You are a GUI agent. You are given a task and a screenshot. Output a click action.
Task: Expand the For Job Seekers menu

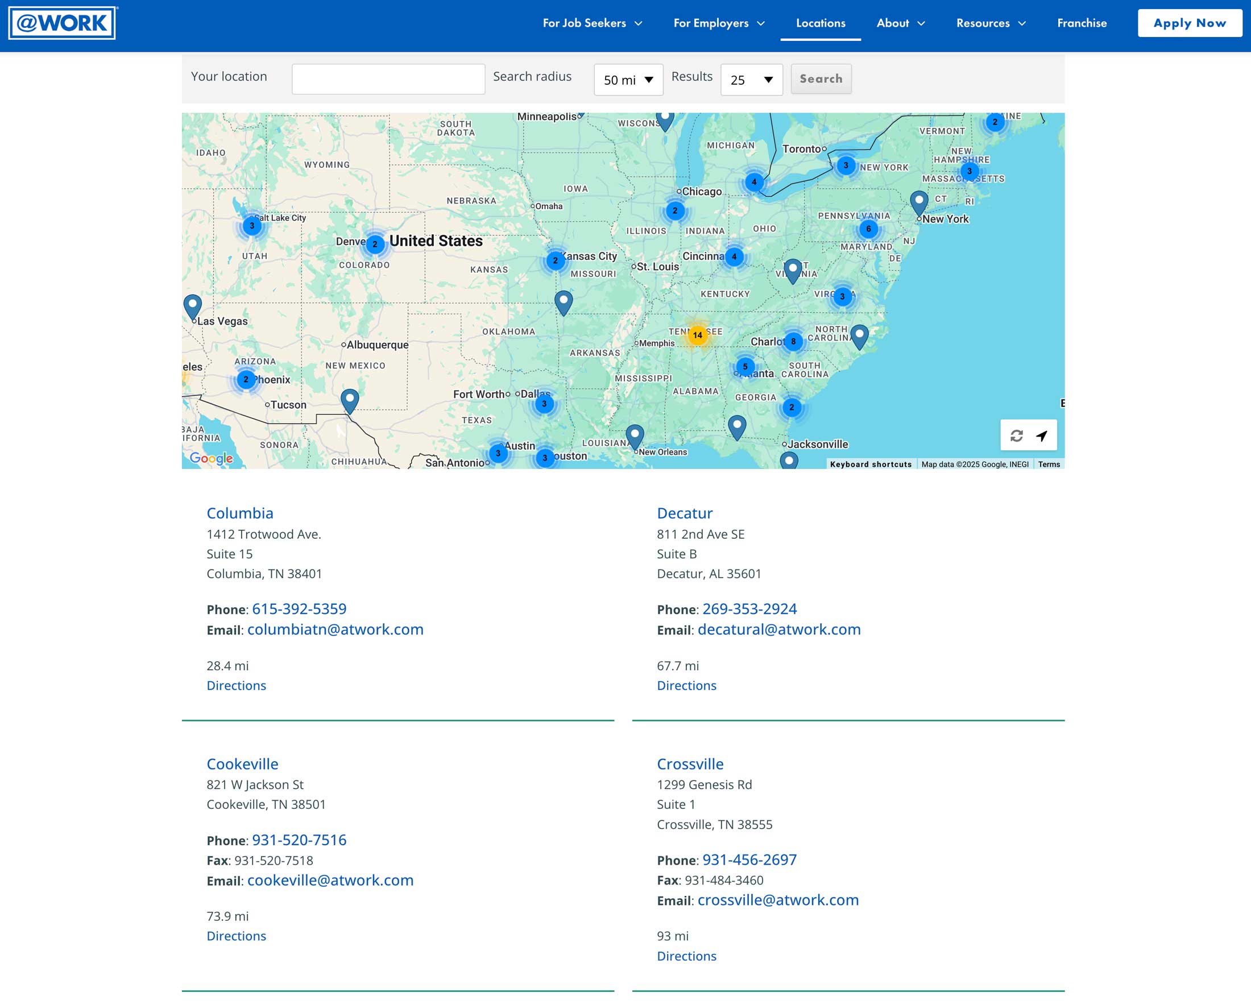coord(593,23)
